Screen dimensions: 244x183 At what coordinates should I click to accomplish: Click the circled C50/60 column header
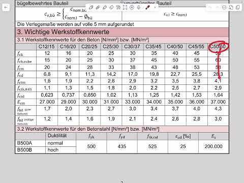tap(218, 46)
